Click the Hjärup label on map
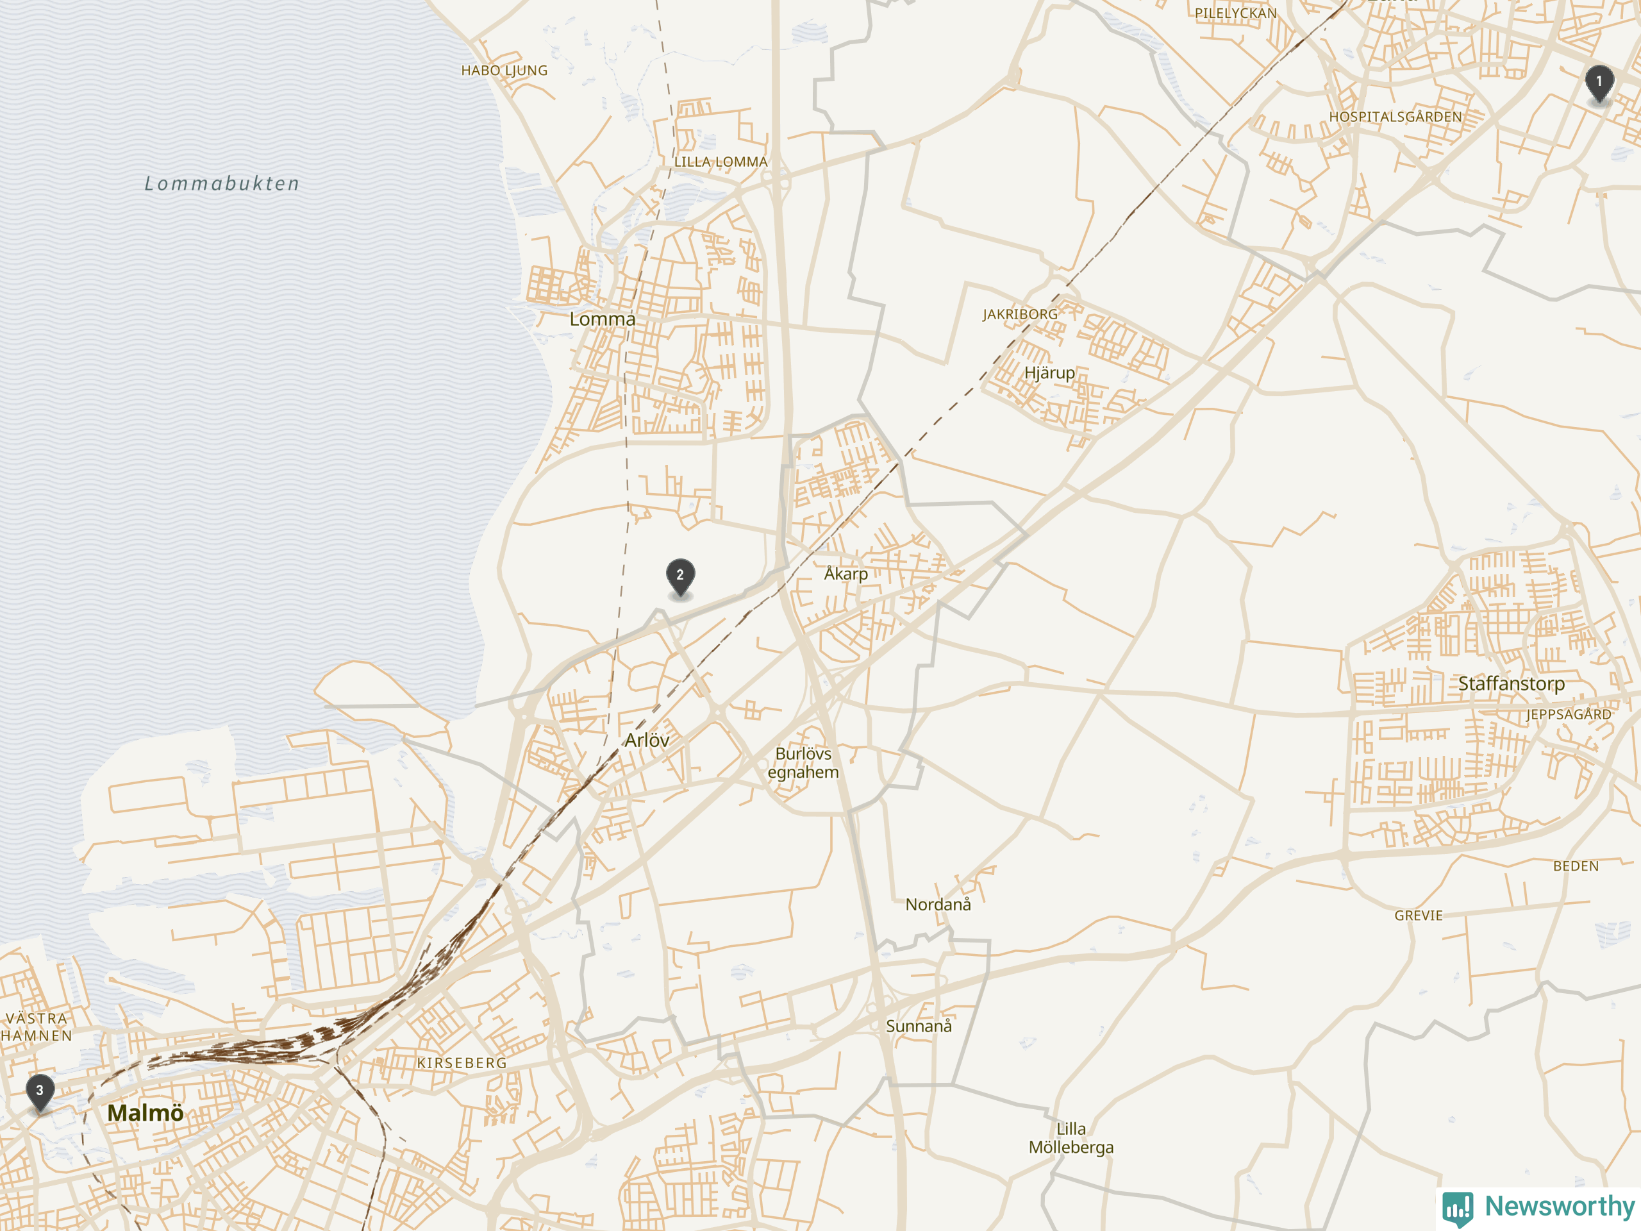The height and width of the screenshot is (1231, 1641). [1049, 373]
